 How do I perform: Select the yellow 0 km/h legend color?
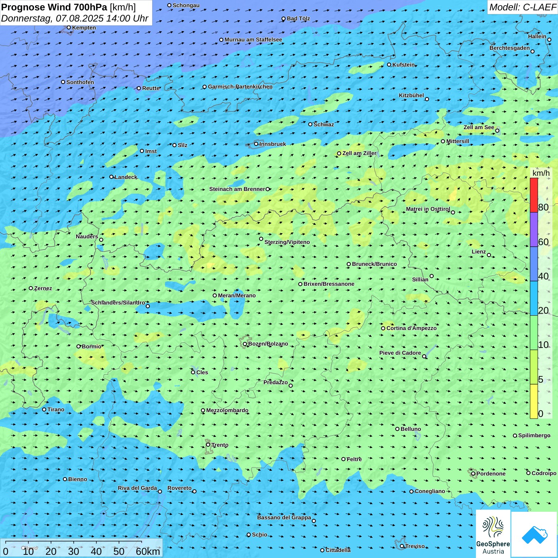[534, 401]
